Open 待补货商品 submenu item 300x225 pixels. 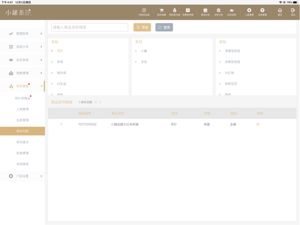point(22,98)
